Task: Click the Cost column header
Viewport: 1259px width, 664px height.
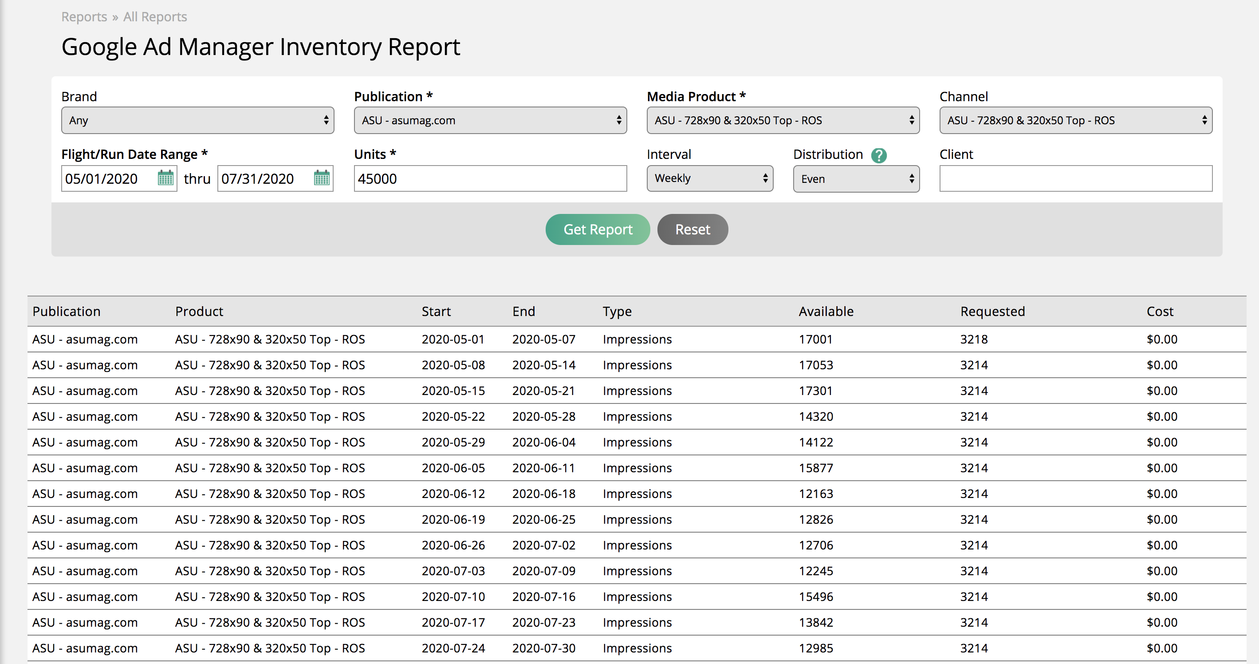Action: (1160, 312)
